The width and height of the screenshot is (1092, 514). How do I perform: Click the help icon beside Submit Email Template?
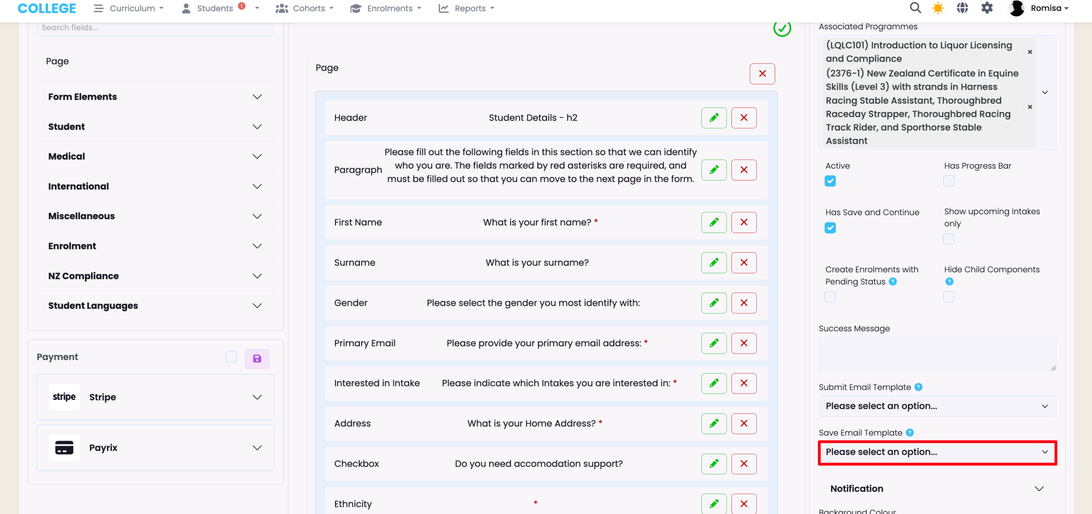[x=919, y=387]
